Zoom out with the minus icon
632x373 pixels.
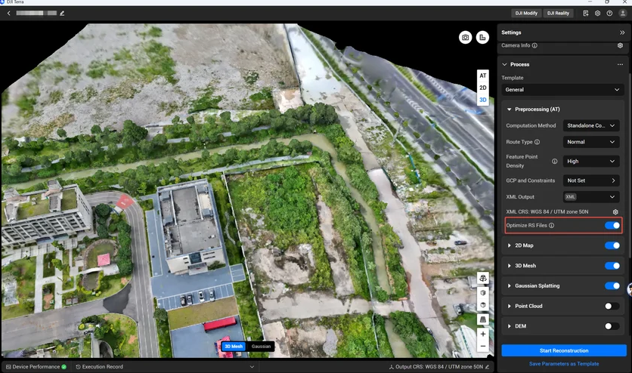(x=483, y=346)
